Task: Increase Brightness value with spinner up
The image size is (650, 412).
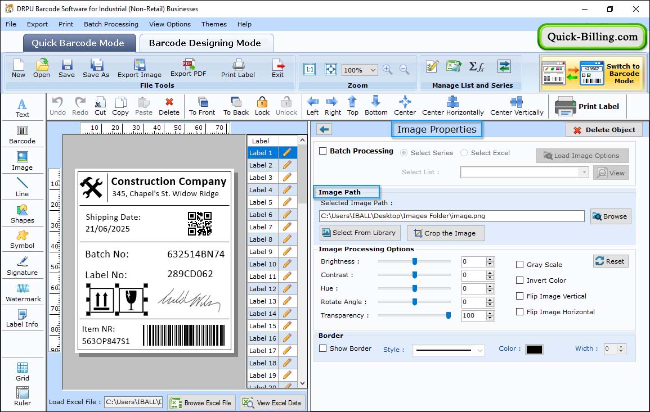Action: 490,259
